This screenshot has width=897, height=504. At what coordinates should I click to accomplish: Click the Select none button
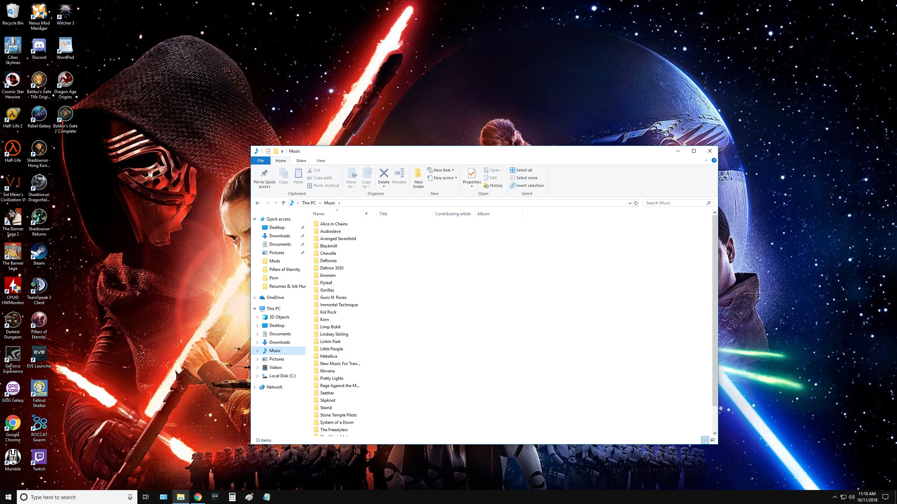coord(524,178)
